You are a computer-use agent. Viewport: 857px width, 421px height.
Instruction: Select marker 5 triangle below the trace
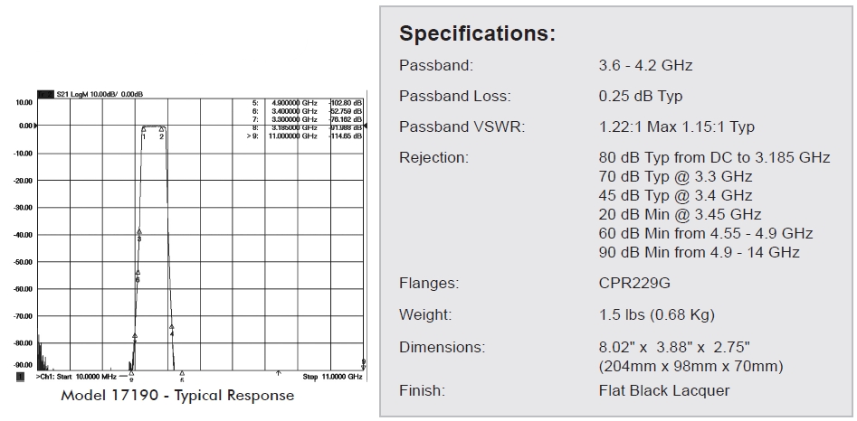point(182,373)
